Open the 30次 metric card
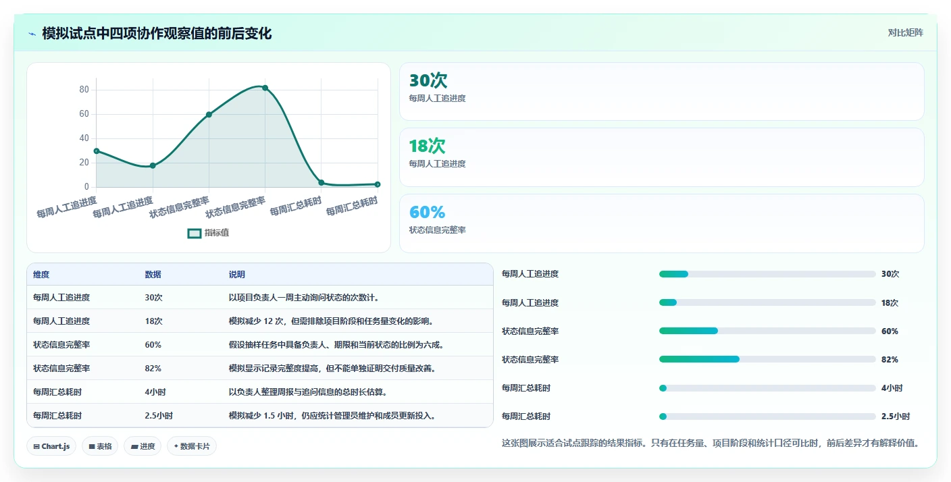 tap(661, 91)
